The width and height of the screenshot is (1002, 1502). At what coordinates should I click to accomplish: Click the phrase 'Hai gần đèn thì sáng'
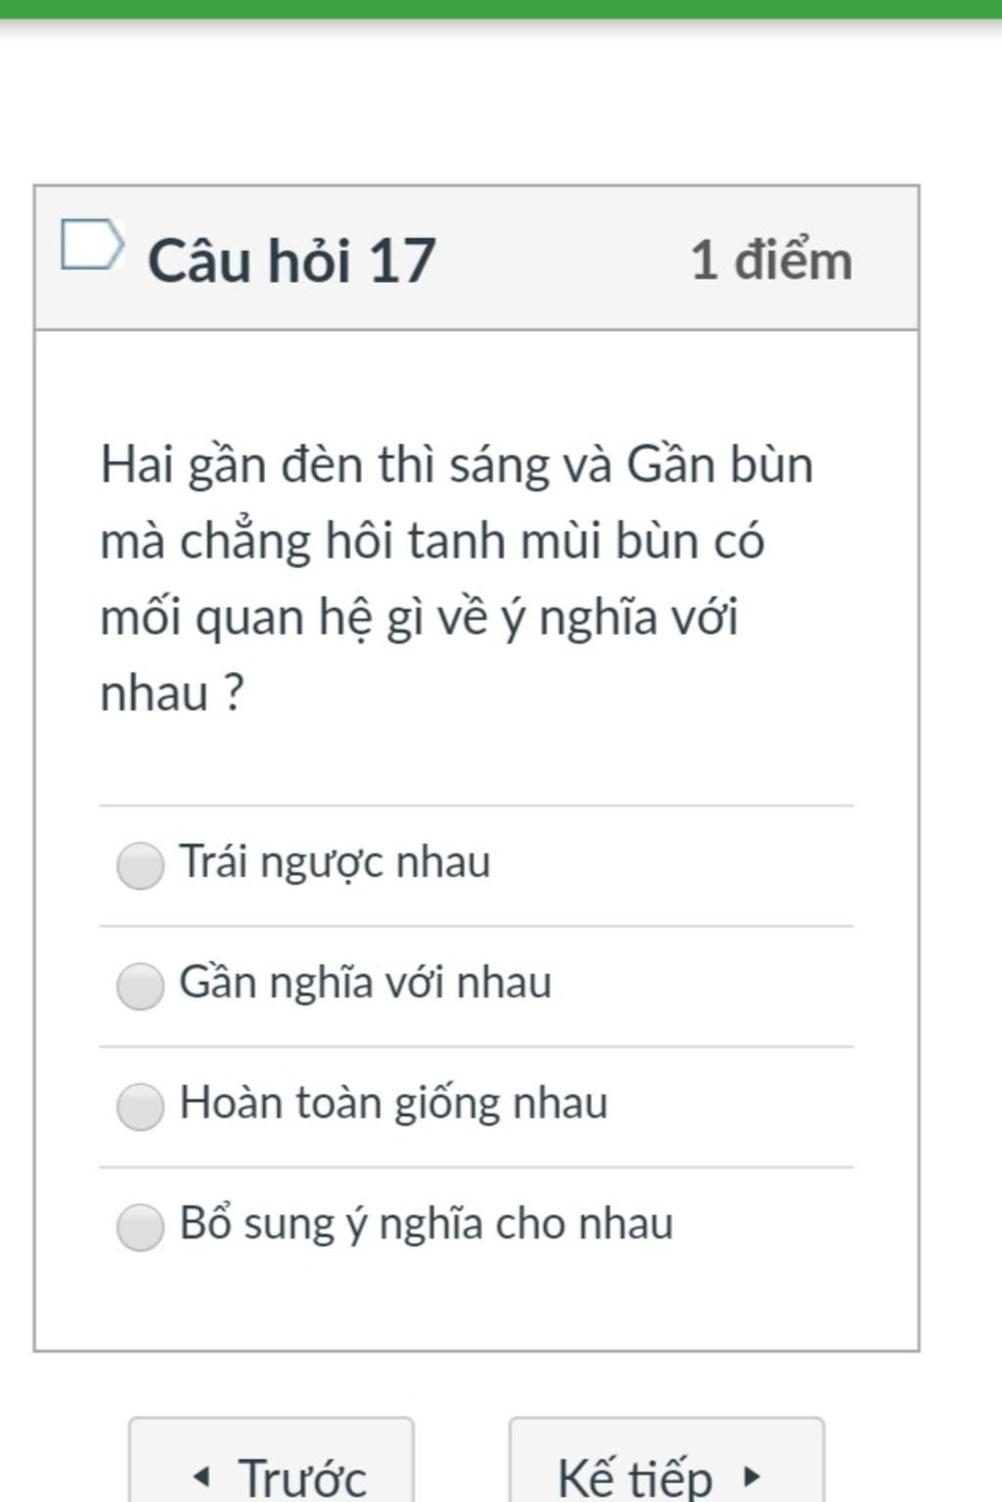click(x=325, y=464)
